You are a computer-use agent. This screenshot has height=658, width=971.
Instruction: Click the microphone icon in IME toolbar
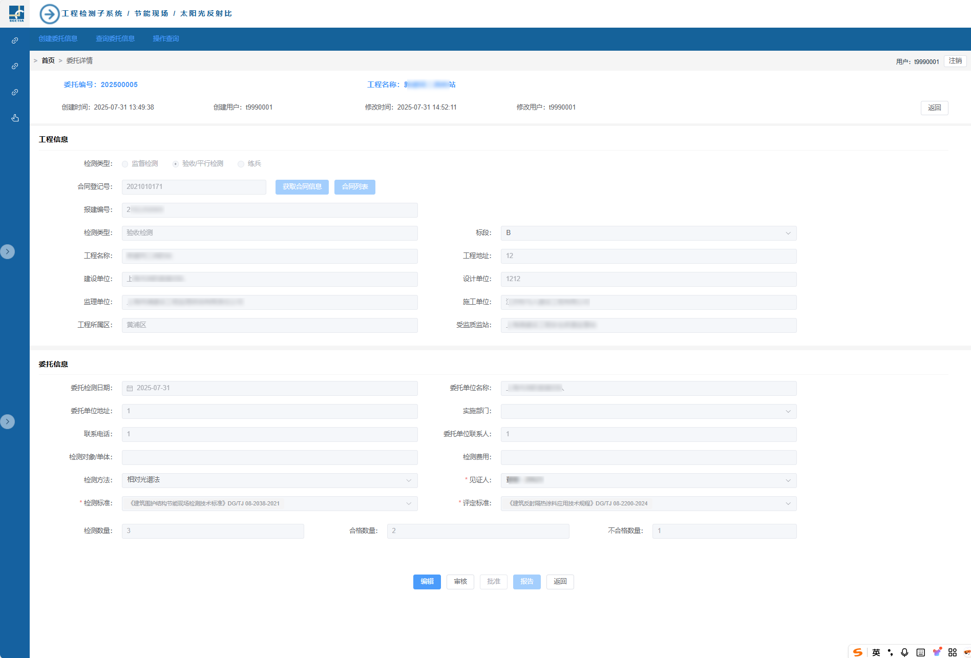click(904, 652)
